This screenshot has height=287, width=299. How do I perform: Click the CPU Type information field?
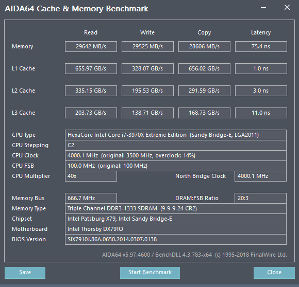(176, 135)
